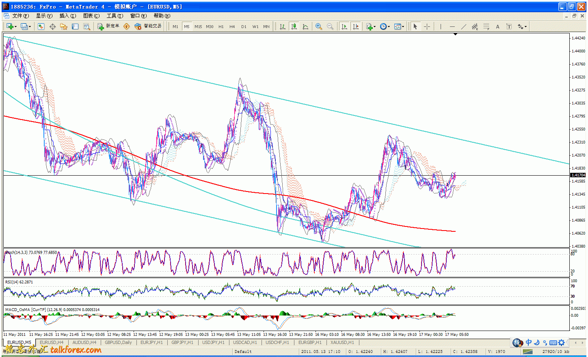Open the 文件(F) menu

[x=20, y=16]
